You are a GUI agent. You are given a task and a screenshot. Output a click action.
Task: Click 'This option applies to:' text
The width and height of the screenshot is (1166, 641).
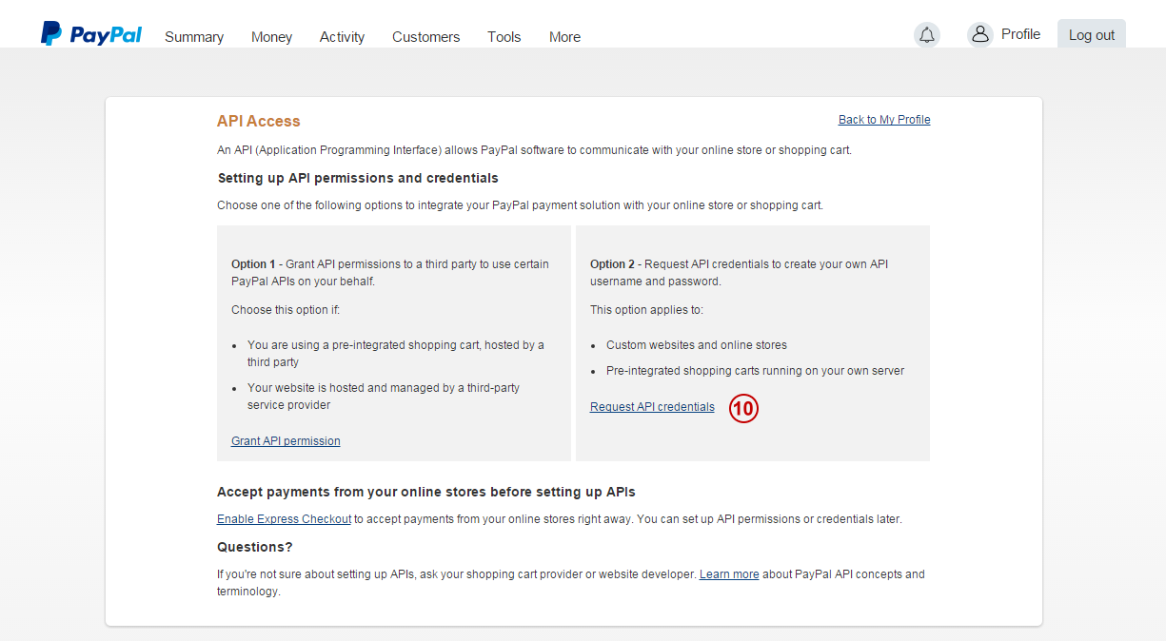click(x=646, y=310)
